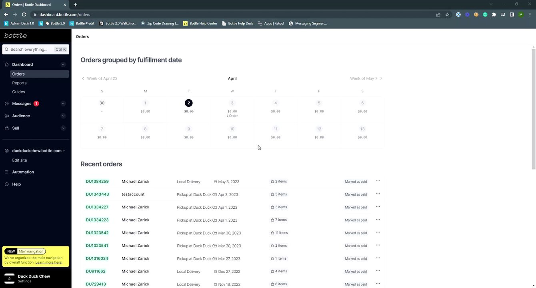
Task: Expand the Audience section chevron
Action: click(x=63, y=116)
